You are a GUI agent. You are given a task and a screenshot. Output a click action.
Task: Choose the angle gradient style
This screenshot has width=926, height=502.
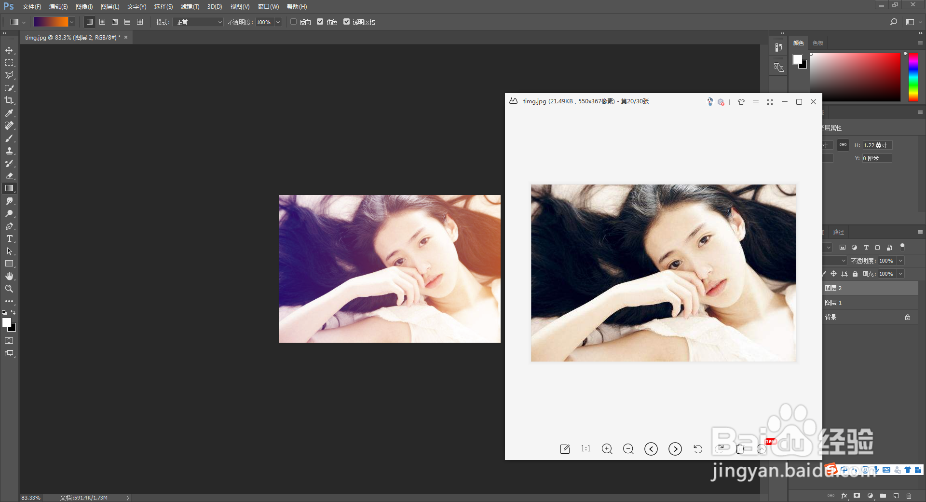pos(115,22)
